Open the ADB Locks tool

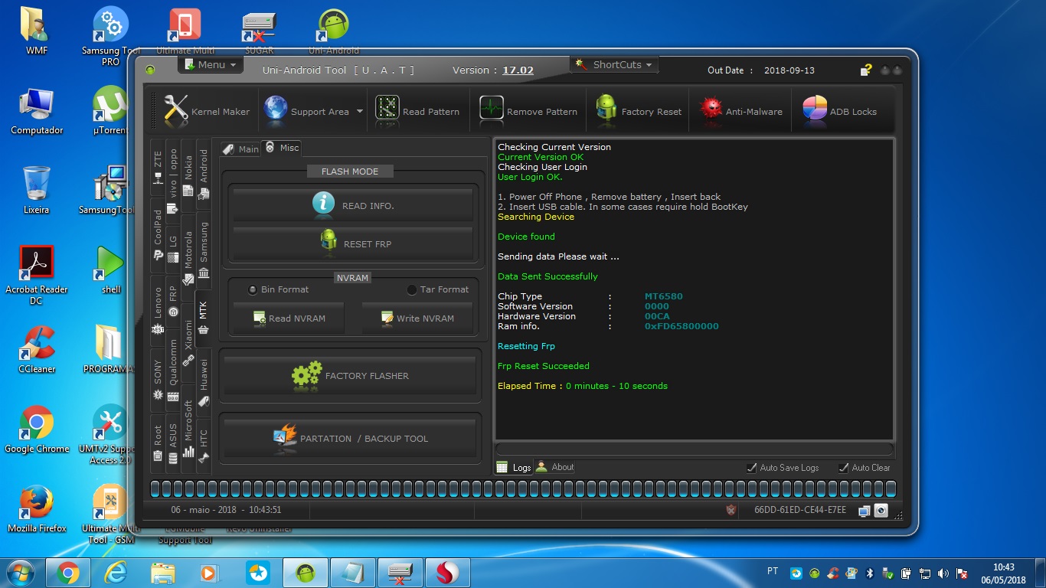(839, 111)
